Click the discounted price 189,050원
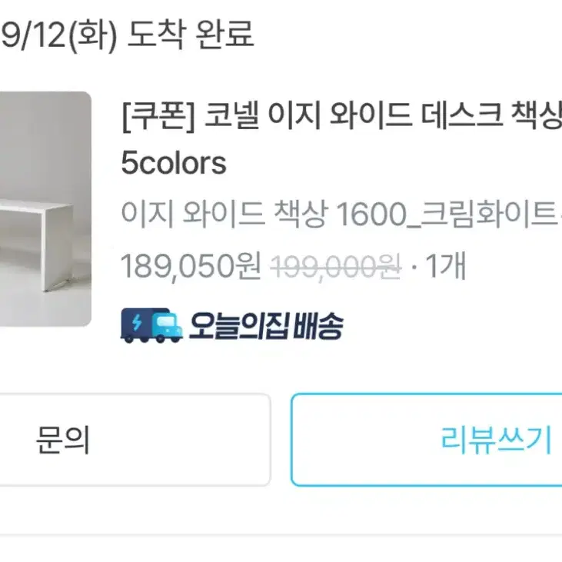 pyautogui.click(x=191, y=266)
